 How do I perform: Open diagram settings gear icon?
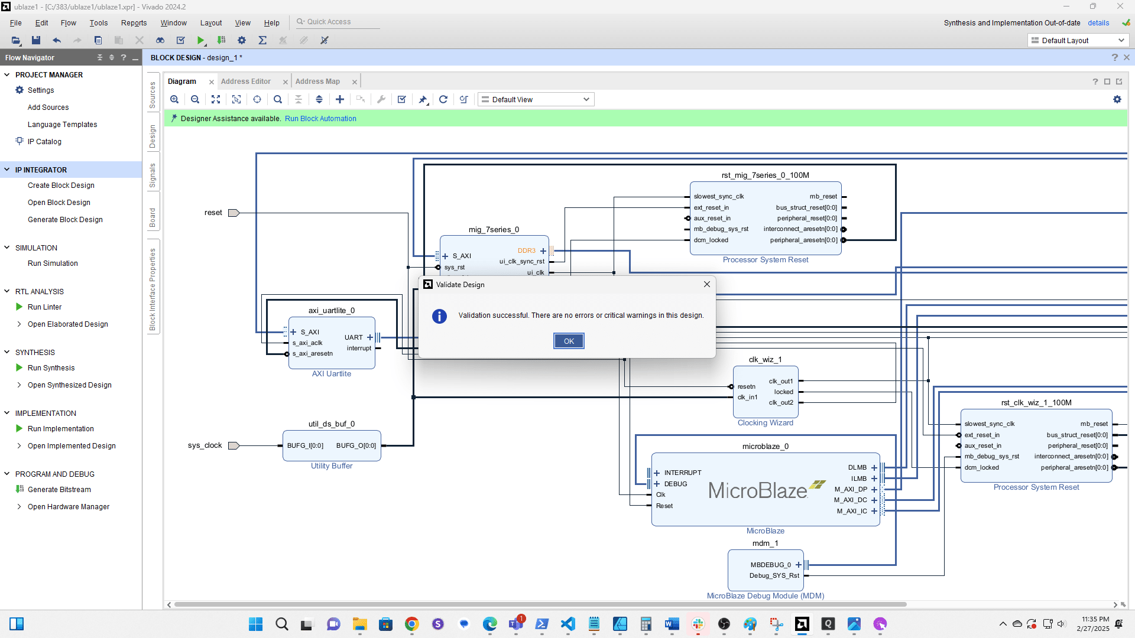click(1117, 99)
